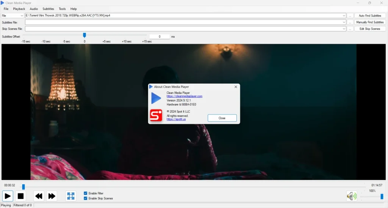Open the Tools menu
388x208 pixels.
pos(62,9)
